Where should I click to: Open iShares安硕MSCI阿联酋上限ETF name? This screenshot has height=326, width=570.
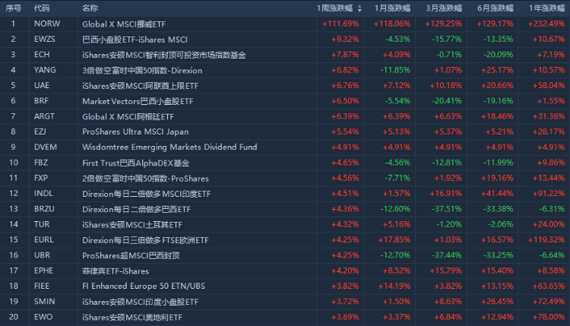(x=141, y=86)
